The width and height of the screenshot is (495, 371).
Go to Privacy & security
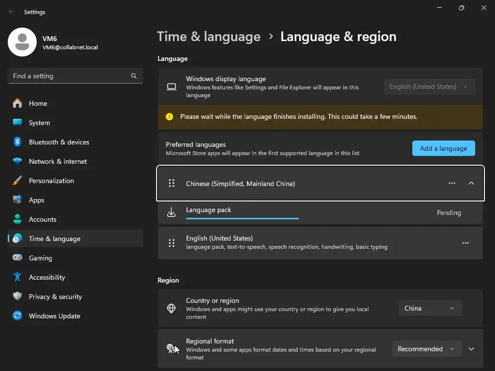click(55, 297)
